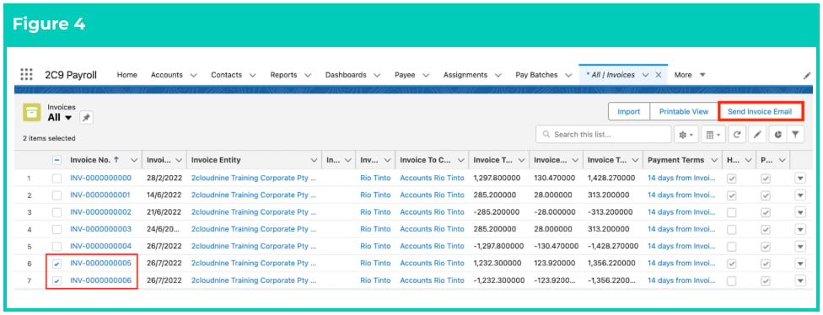Open row actions for INV-0000000005
This screenshot has height=315, width=823.
(x=800, y=263)
